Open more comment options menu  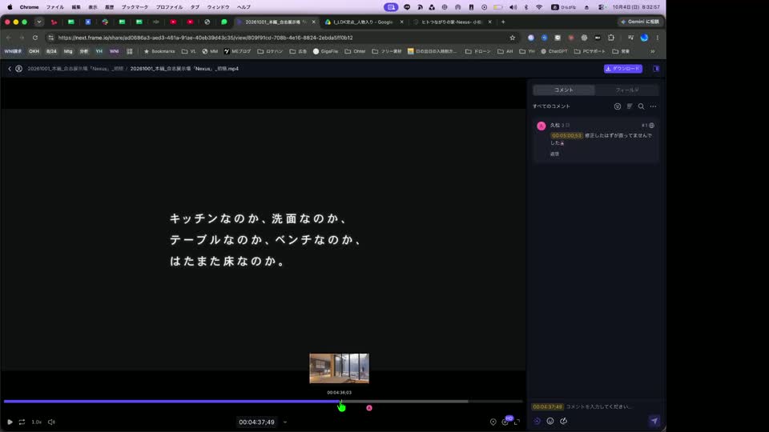pyautogui.click(x=654, y=106)
